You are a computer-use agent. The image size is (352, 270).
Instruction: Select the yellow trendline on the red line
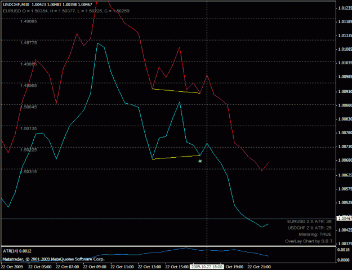(176, 91)
